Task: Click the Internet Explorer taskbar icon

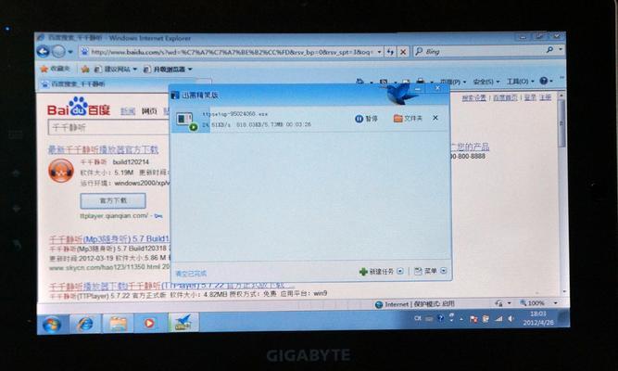Action: (84, 324)
